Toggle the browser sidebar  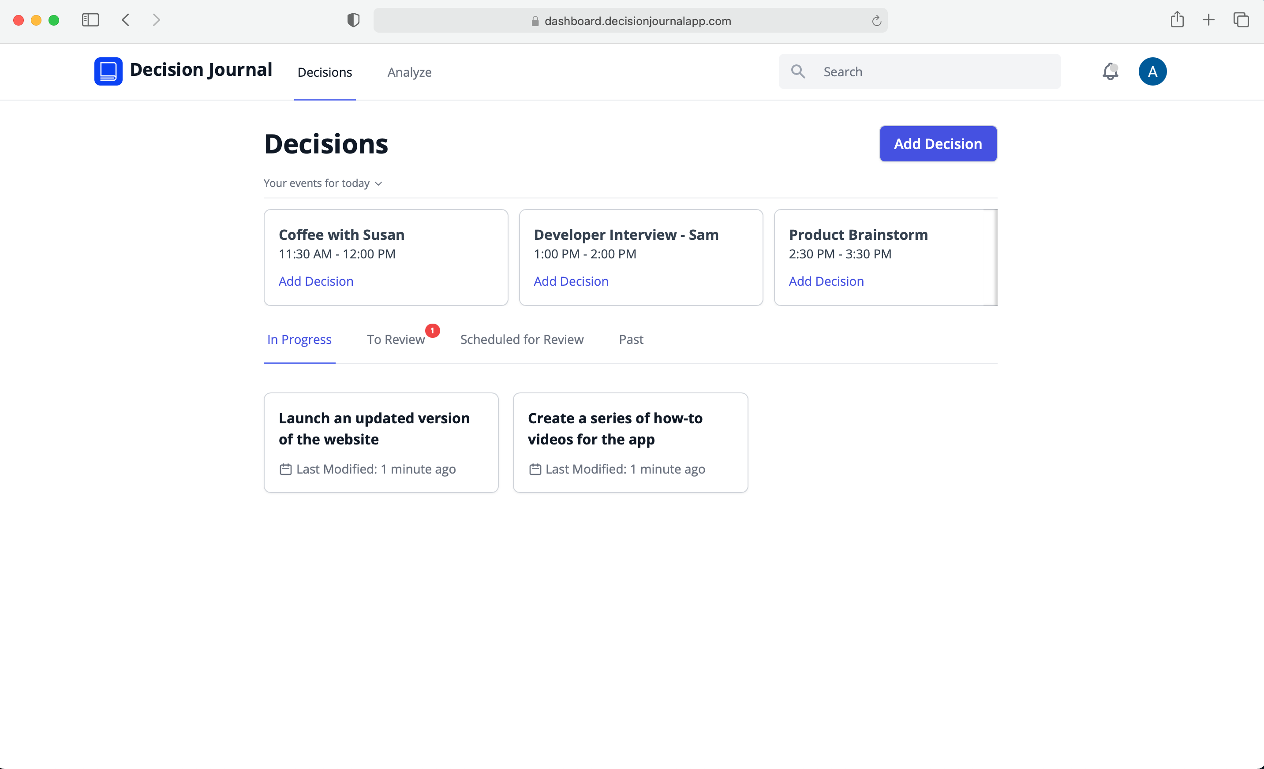click(90, 20)
